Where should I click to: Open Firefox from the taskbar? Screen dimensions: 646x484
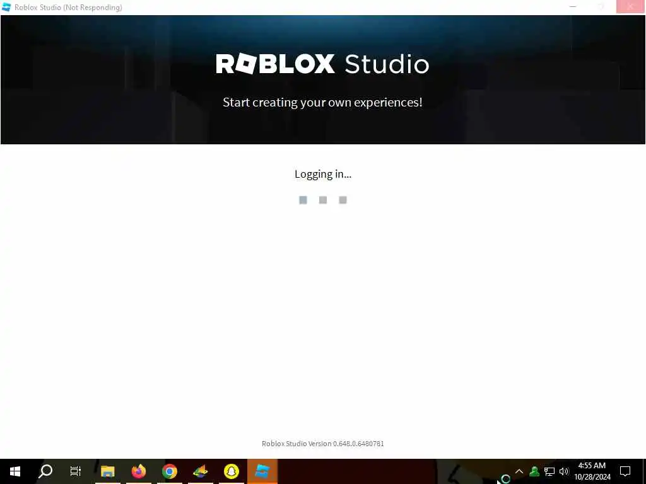pos(139,471)
